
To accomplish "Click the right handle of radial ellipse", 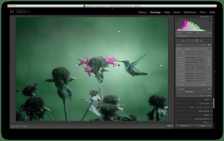I will point(161,65).
